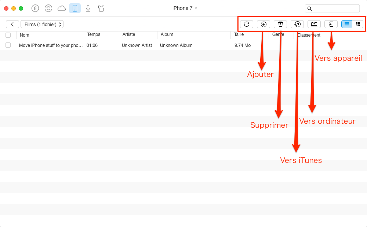Open the iPhone 7 device dropdown
The width and height of the screenshot is (367, 227).
185,8
